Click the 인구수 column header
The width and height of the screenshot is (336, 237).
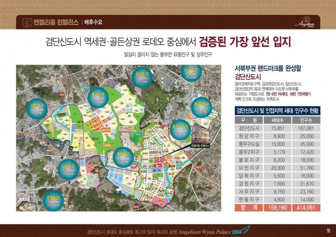pos(306,120)
